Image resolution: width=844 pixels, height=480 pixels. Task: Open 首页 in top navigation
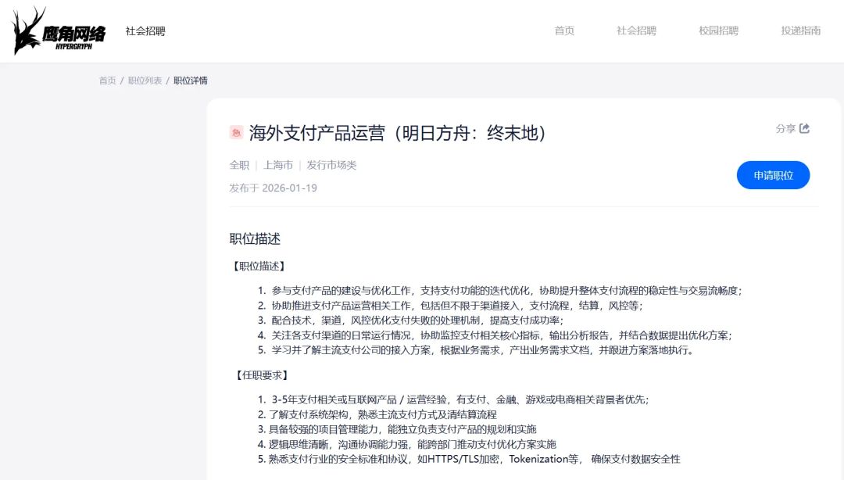point(564,30)
